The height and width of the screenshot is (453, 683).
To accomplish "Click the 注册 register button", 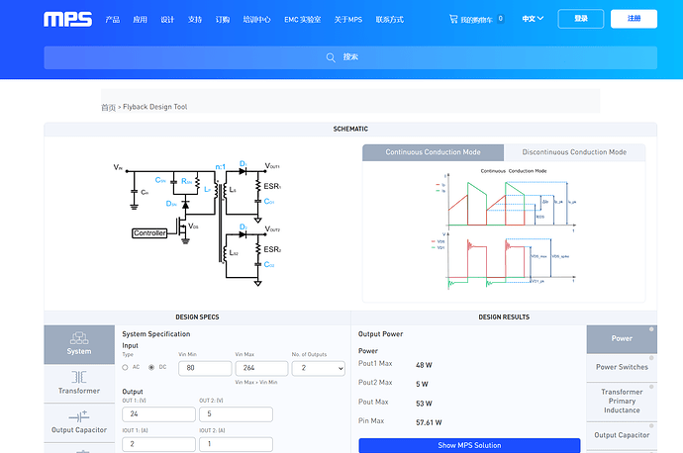I will click(634, 19).
